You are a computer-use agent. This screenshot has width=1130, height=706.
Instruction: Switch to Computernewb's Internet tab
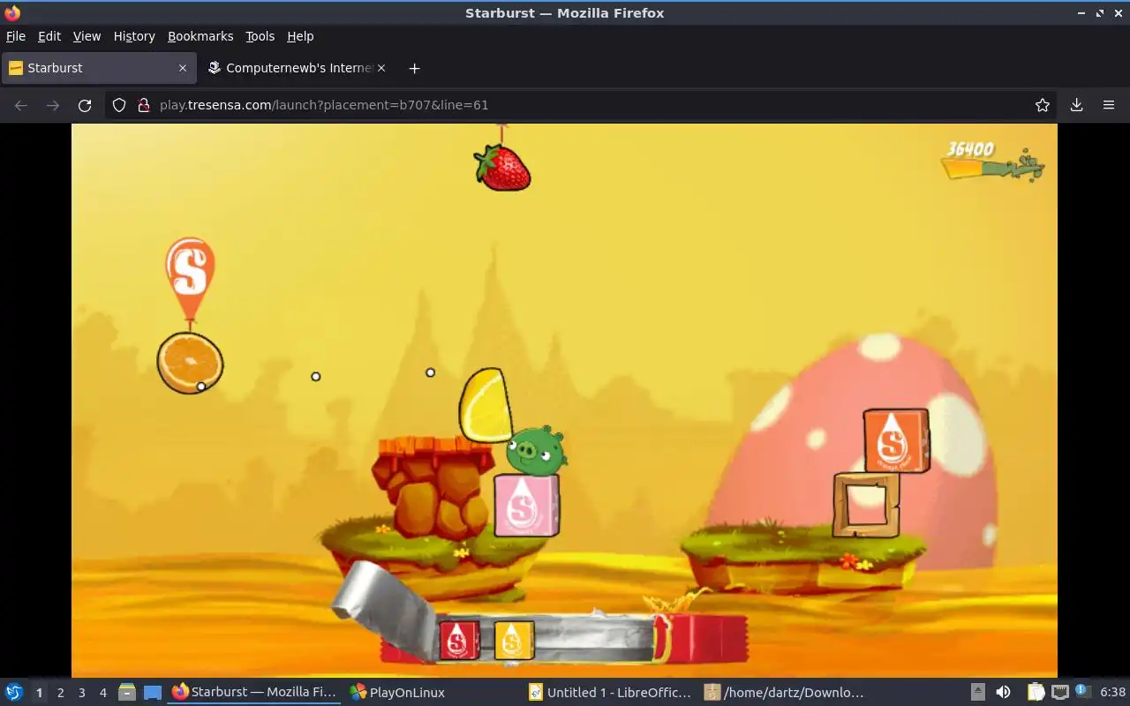pyautogui.click(x=296, y=68)
